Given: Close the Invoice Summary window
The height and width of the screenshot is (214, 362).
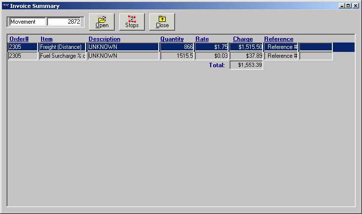Looking at the screenshot, I should tap(356, 6).
